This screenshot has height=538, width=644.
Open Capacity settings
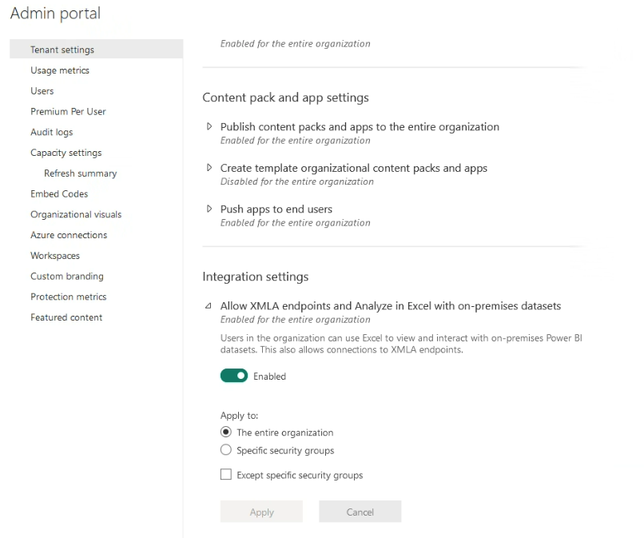tap(66, 153)
